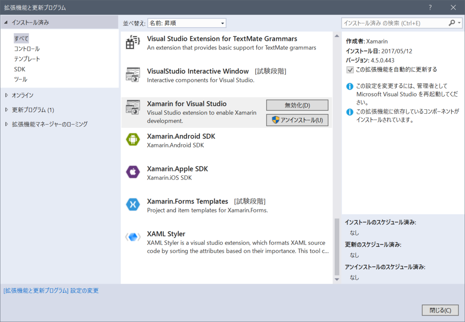Click the list scroll down arrow

tap(337, 279)
